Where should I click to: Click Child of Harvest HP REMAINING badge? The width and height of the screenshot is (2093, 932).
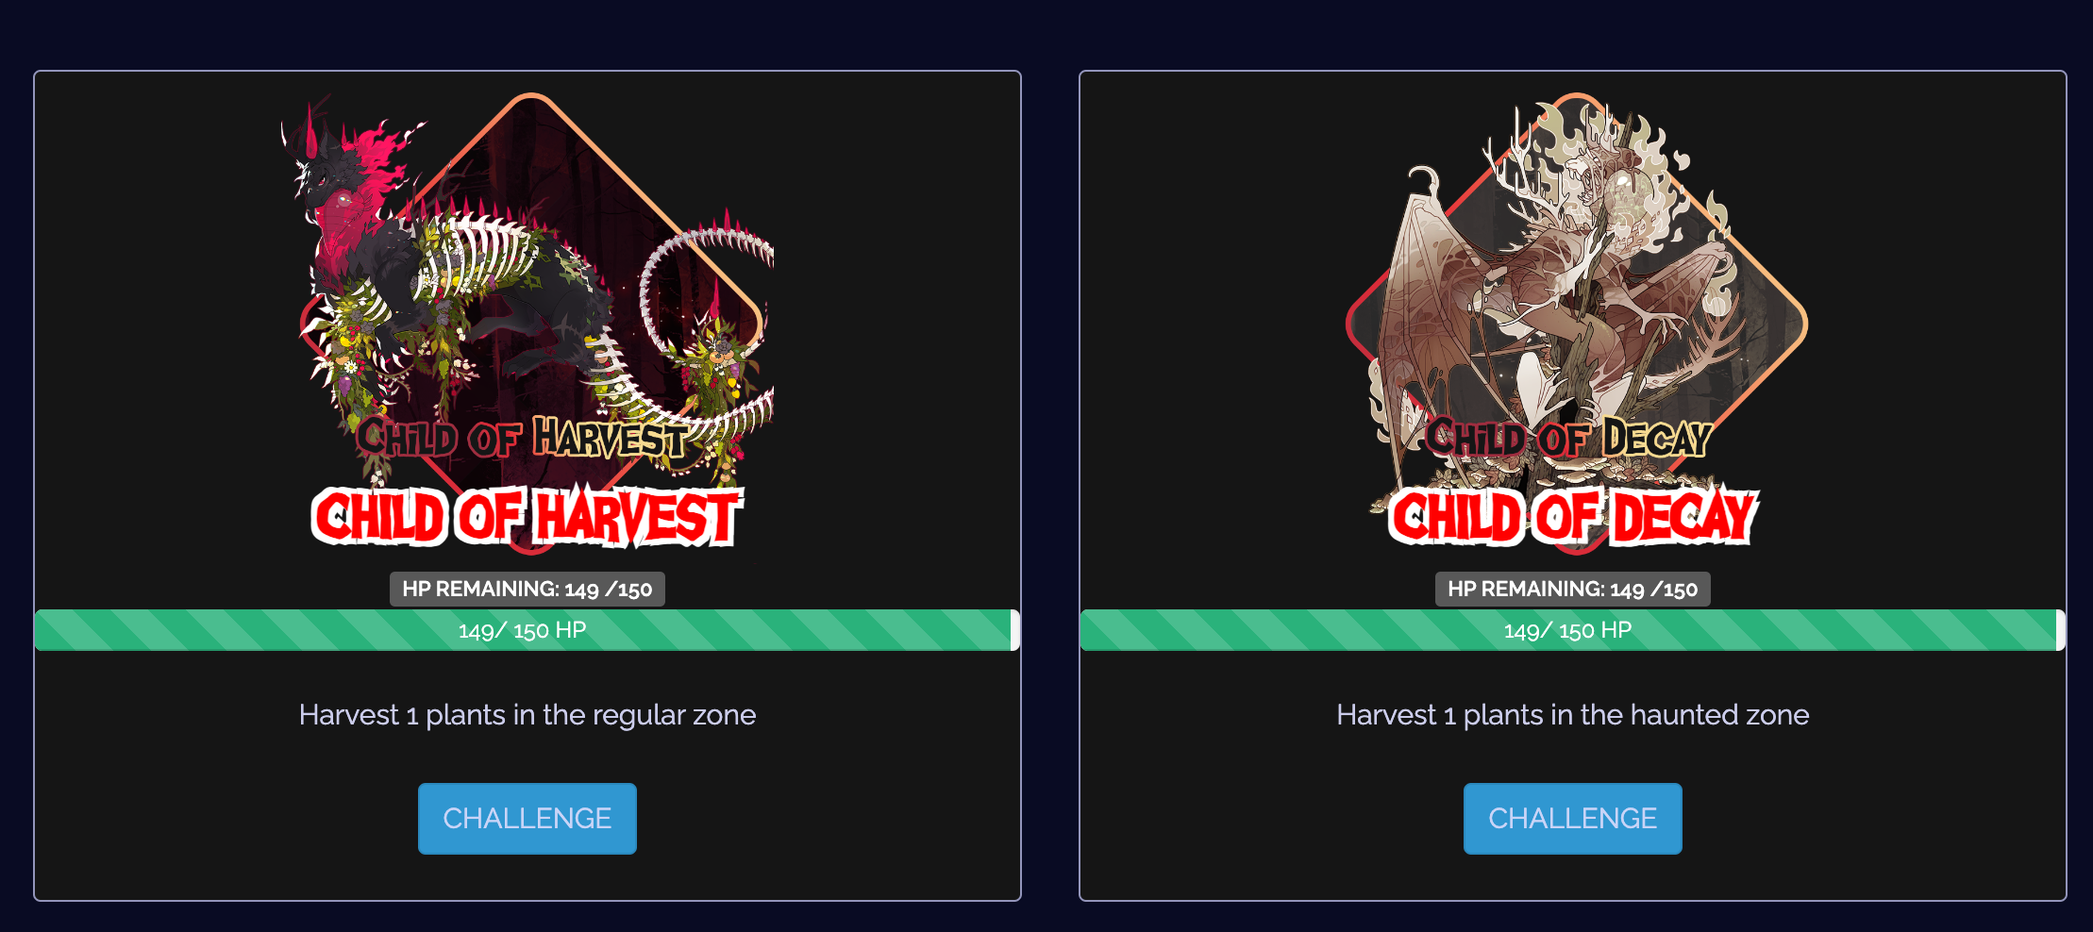tap(527, 589)
